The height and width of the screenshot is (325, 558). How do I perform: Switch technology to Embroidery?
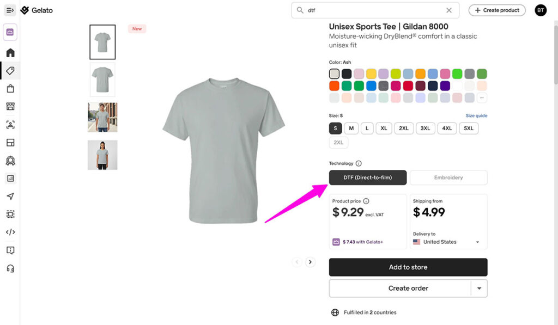click(x=448, y=177)
